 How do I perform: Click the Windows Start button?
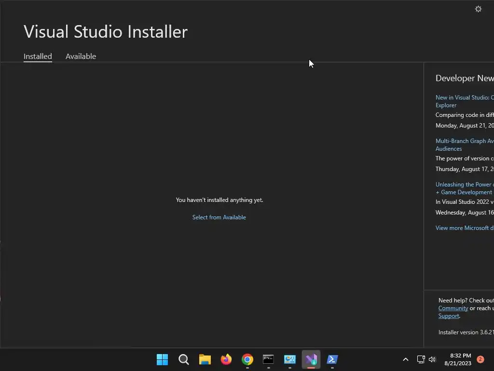pos(162,359)
